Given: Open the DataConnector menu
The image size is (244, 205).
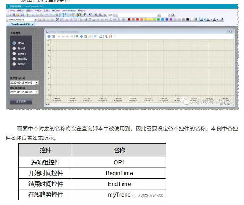Looking at the screenshot, I should [x=69, y=11].
